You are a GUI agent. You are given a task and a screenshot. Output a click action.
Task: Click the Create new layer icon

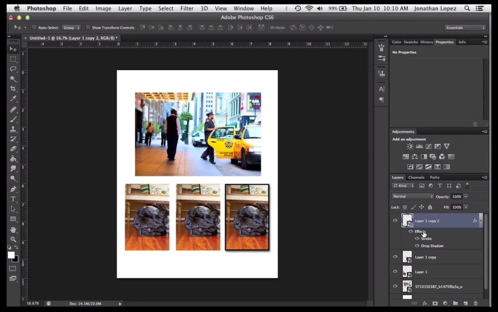pyautogui.click(x=466, y=304)
